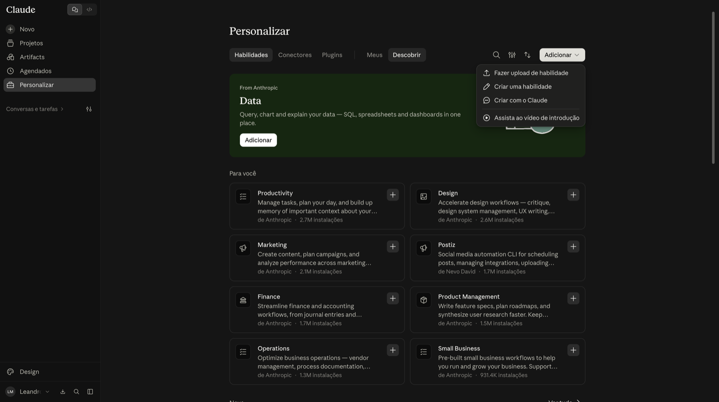
Task: Add the Postiz skill with plus
Action: pyautogui.click(x=573, y=246)
